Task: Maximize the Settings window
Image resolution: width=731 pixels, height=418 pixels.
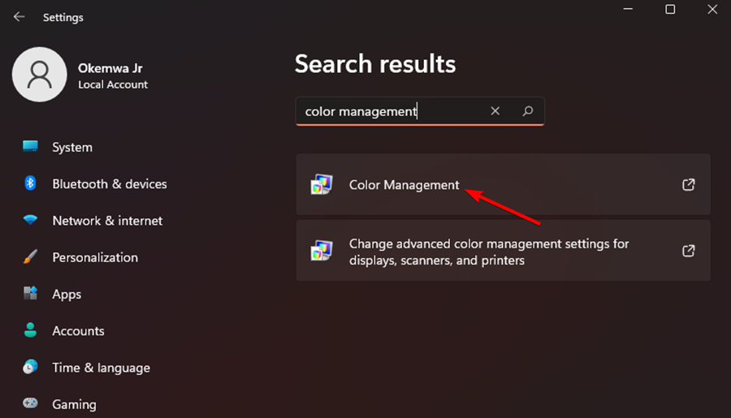Action: tap(670, 10)
